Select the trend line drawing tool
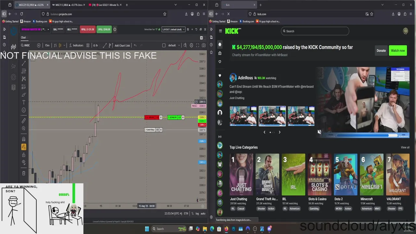 click(x=24, y=63)
